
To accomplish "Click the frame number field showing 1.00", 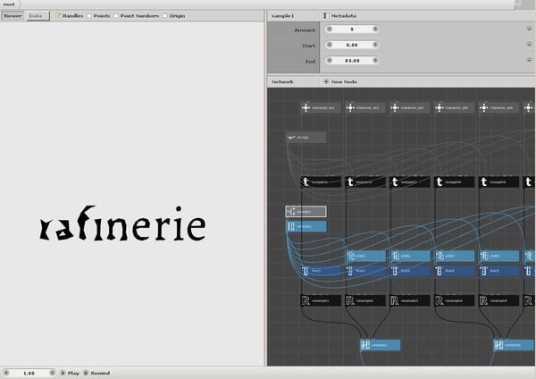I will tap(29, 373).
